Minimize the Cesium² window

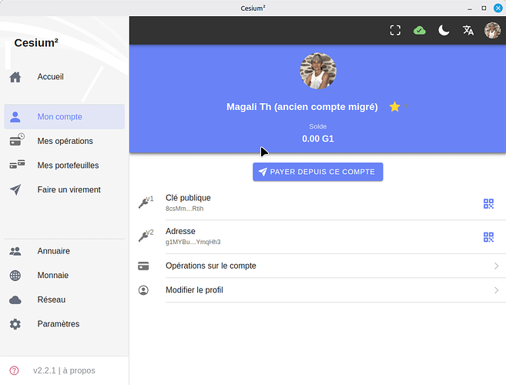470,8
